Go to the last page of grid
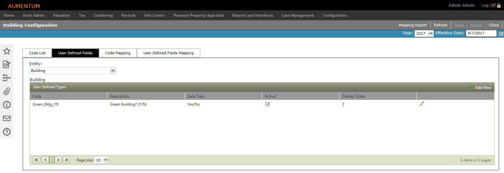This screenshot has height=173, width=504. coord(67,160)
